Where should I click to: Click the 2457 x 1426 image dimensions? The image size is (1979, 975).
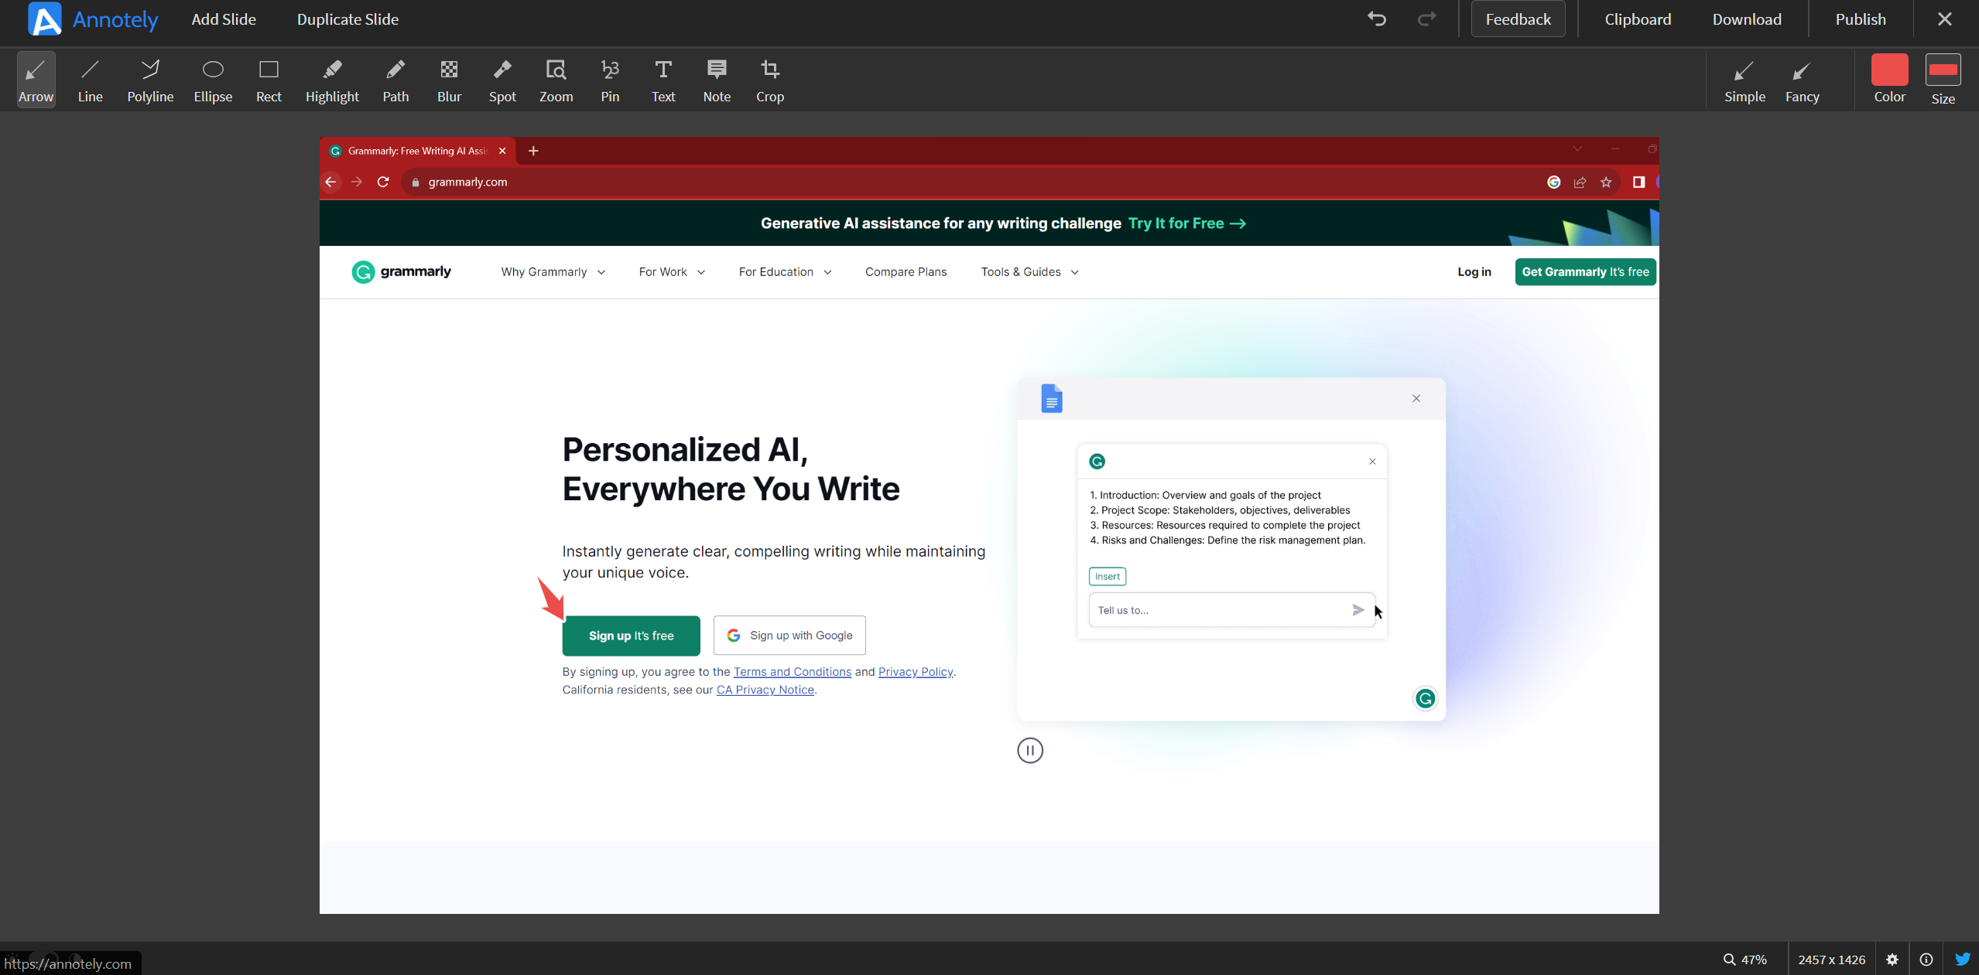[1831, 960]
